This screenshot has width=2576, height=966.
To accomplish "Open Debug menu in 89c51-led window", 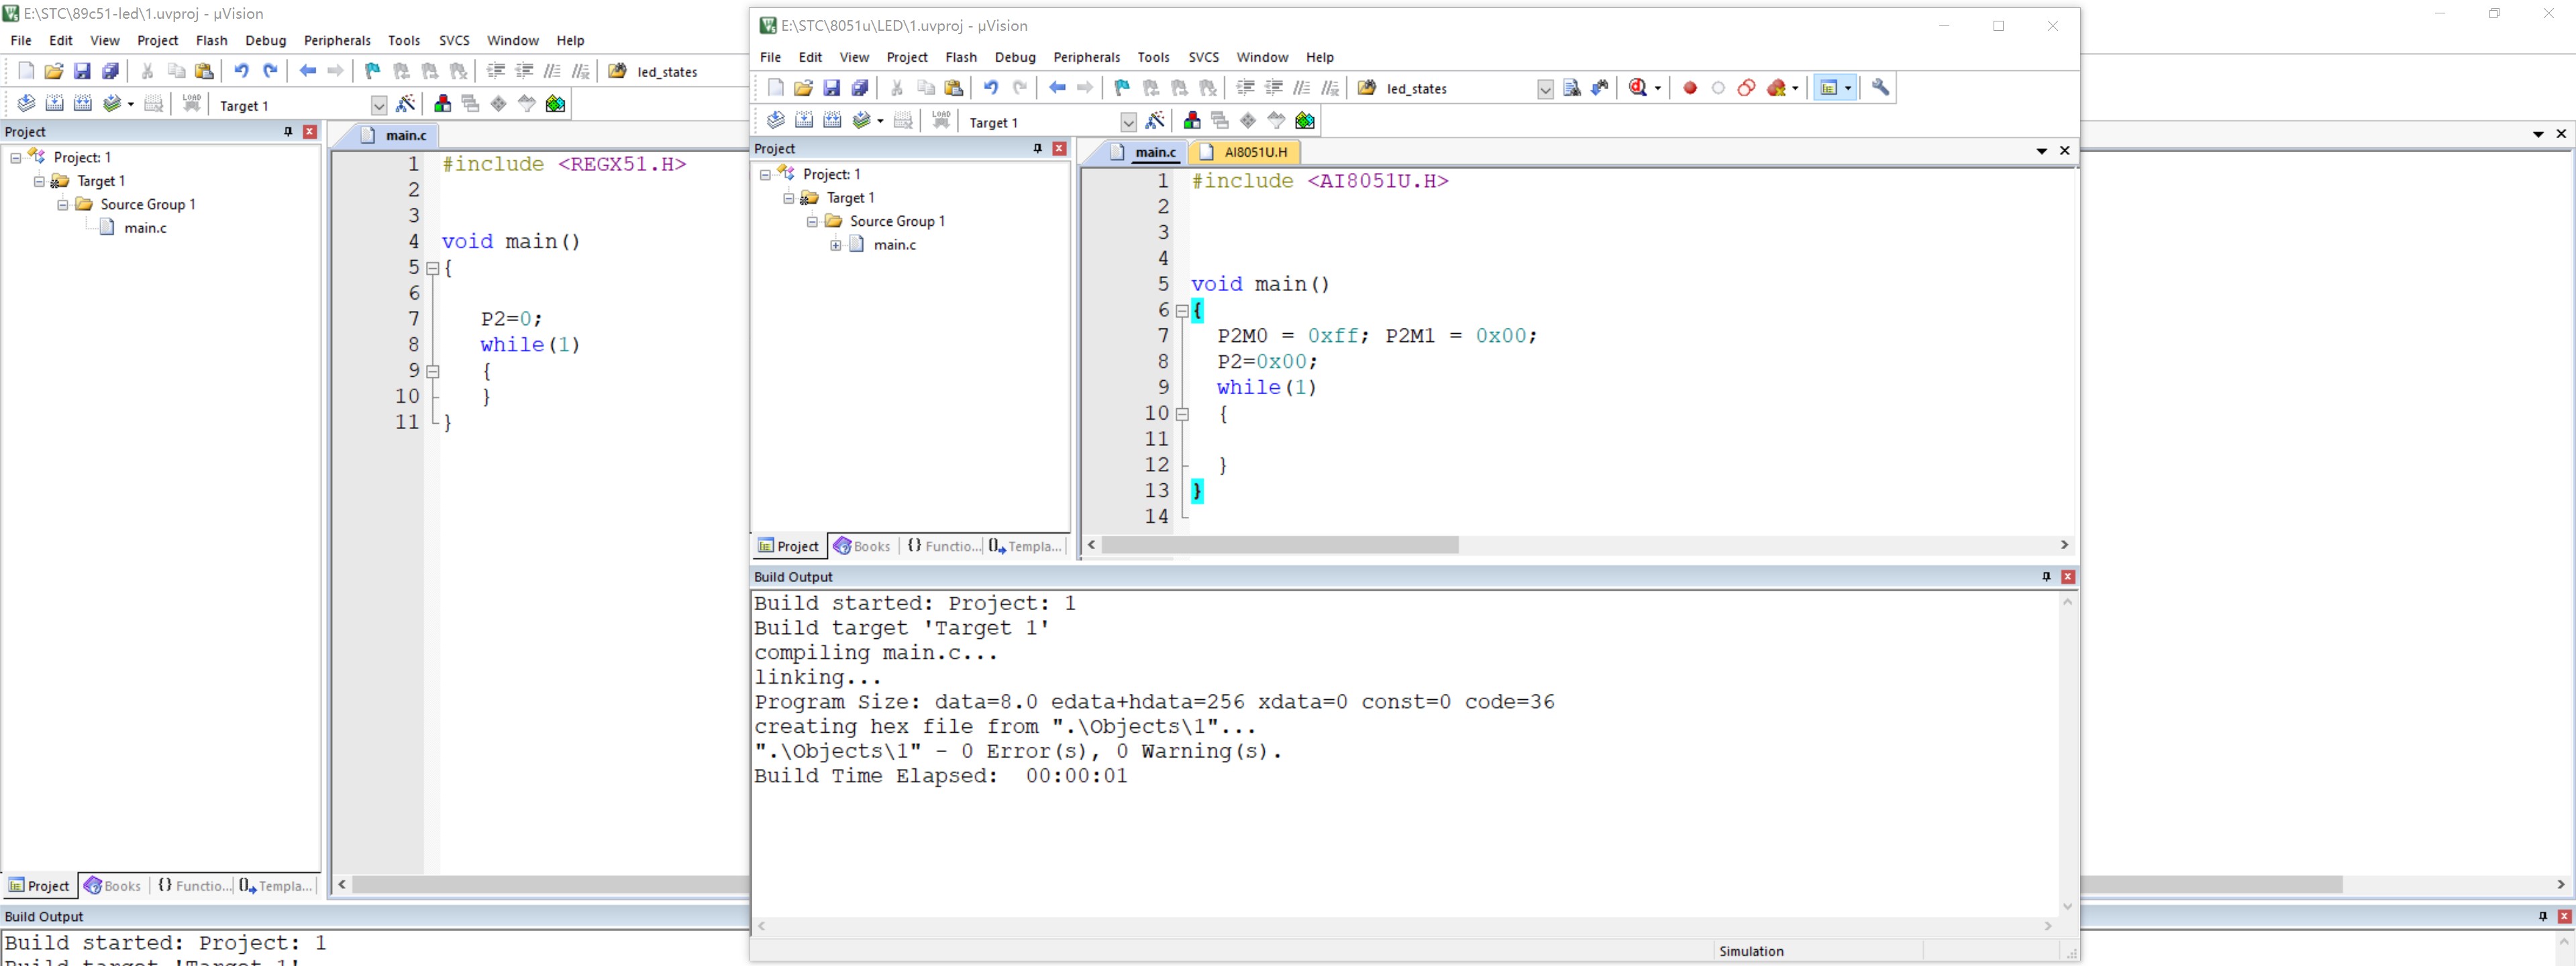I will pyautogui.click(x=266, y=40).
